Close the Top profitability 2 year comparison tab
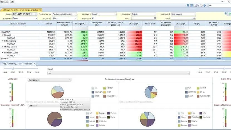Image resolution: width=231 pixels, height=130 pixels. (35, 64)
